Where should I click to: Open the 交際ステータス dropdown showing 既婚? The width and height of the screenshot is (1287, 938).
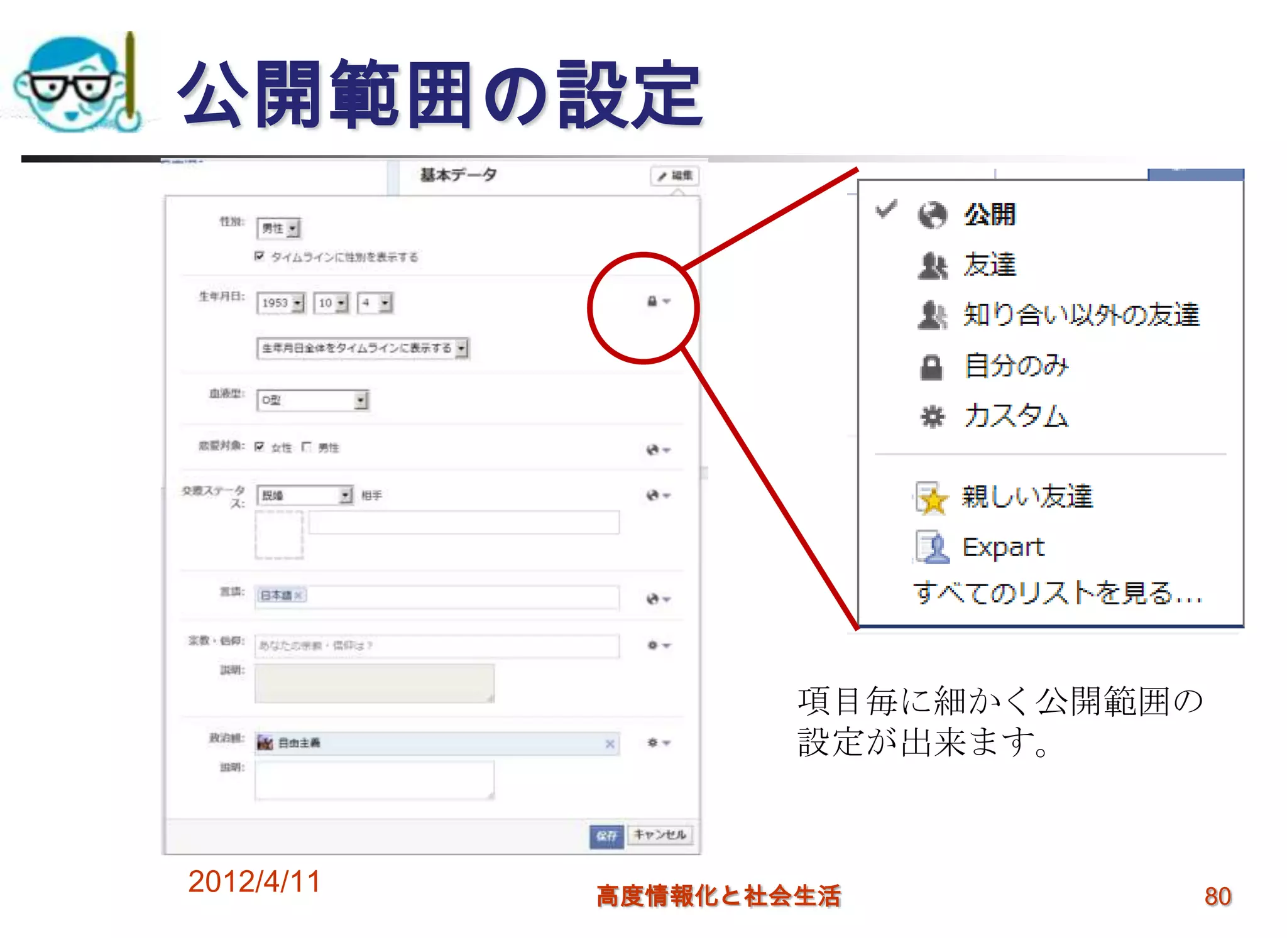[305, 495]
